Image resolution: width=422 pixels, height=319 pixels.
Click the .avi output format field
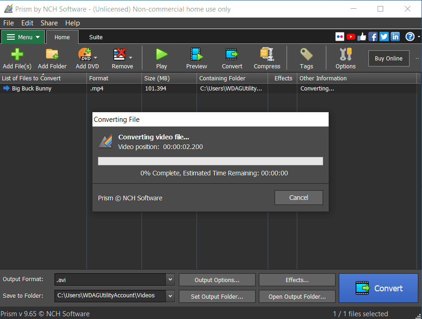110,280
